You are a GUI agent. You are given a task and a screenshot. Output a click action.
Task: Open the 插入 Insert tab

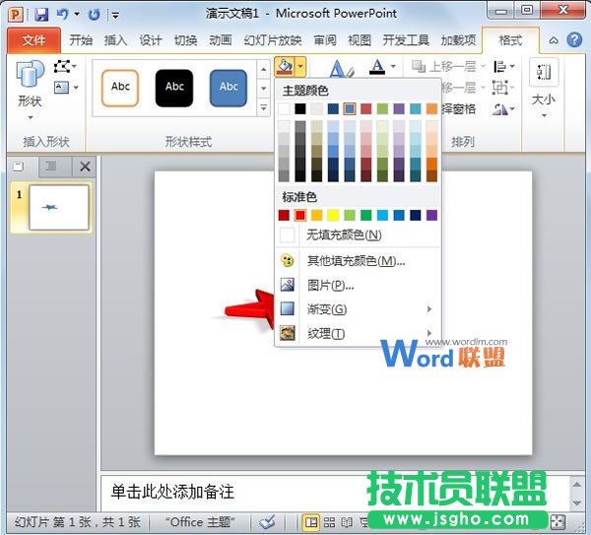(115, 40)
